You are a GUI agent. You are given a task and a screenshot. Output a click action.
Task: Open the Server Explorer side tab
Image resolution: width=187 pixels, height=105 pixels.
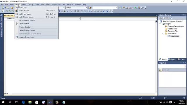(x=1, y=20)
